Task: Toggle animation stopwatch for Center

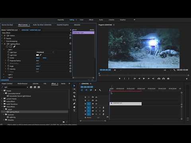Action: click(x=8, y=58)
